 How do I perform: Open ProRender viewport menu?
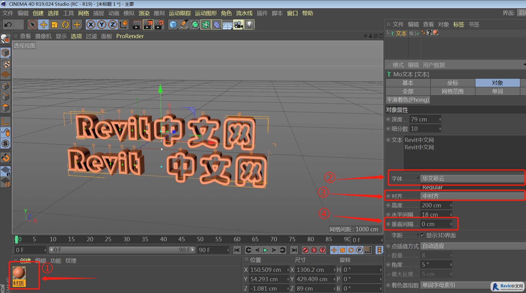(130, 36)
